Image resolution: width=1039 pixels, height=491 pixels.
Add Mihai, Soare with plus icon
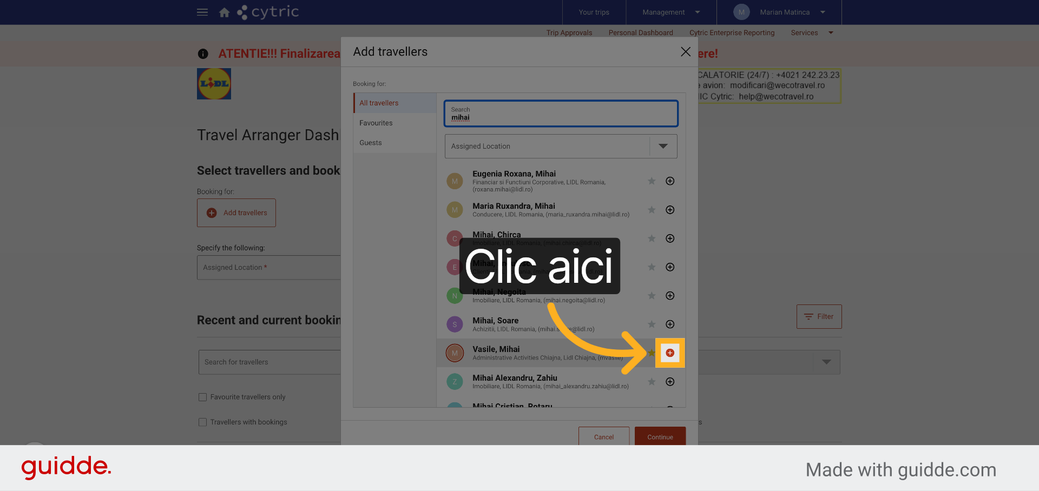(x=670, y=324)
